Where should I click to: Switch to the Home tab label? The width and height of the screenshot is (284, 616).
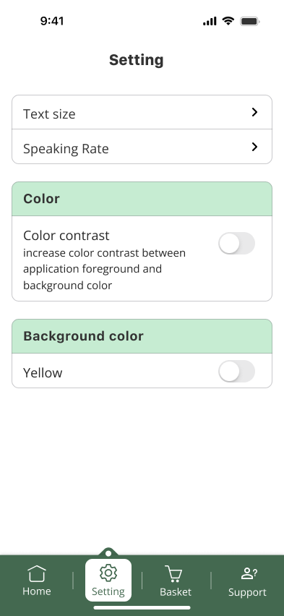[x=37, y=591]
